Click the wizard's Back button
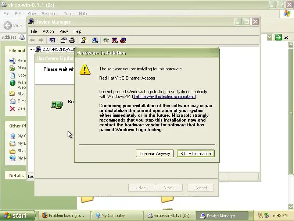This screenshot has height=221, width=294. click(141, 188)
